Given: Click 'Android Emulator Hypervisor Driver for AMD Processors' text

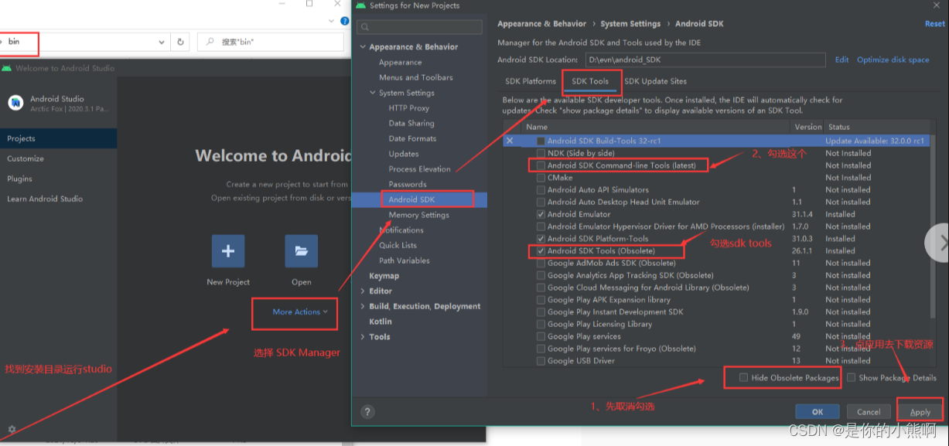Looking at the screenshot, I should (x=666, y=226).
